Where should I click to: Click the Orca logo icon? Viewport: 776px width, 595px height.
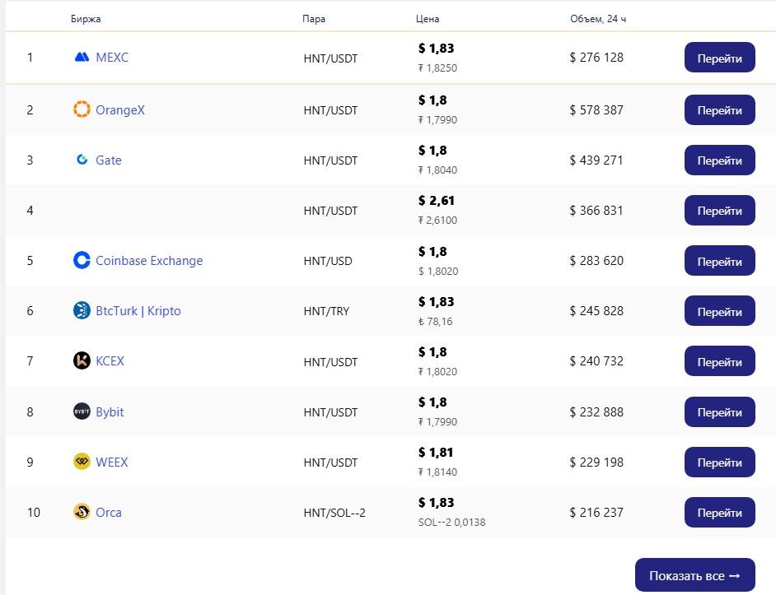(82, 512)
